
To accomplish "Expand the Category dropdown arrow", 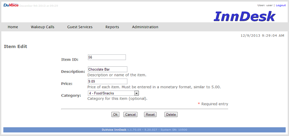I will 136,93.
